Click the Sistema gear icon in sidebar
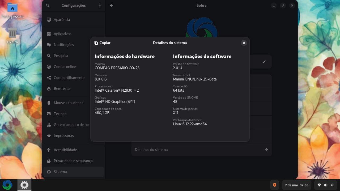The height and width of the screenshot is (191, 340). [49, 172]
